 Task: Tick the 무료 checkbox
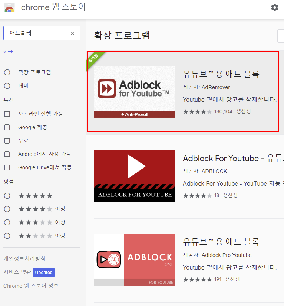click(7, 141)
